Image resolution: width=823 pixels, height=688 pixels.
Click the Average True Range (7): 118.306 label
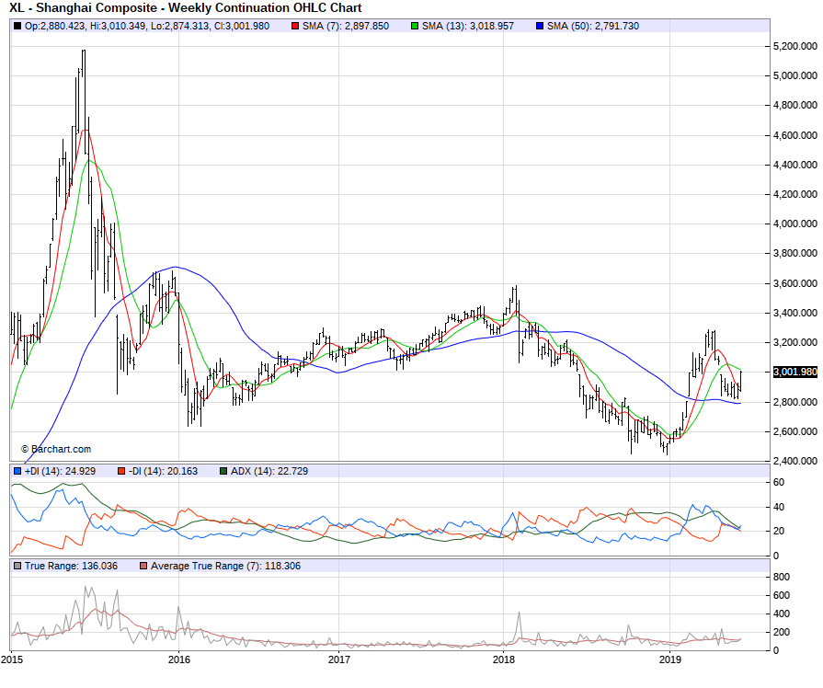[x=225, y=566]
